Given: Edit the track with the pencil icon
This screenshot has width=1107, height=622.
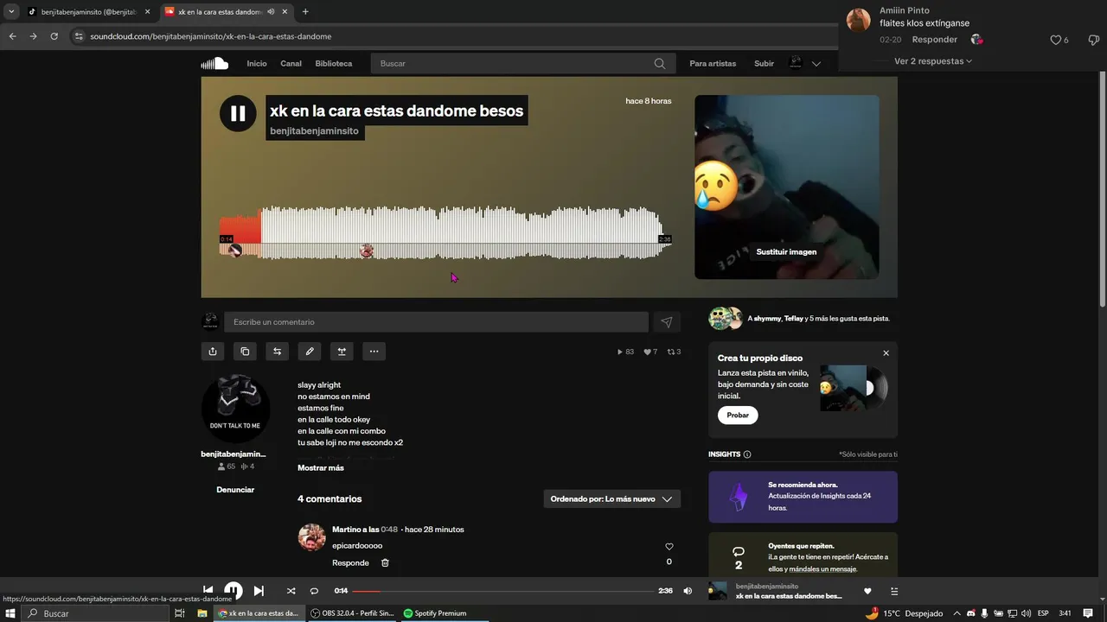Looking at the screenshot, I should 310,352.
